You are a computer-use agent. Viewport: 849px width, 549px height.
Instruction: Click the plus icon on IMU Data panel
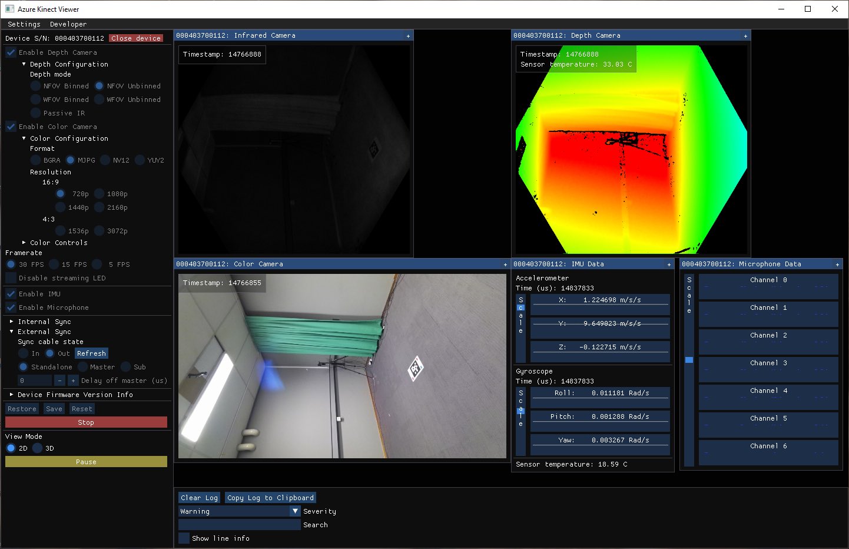(x=669, y=264)
